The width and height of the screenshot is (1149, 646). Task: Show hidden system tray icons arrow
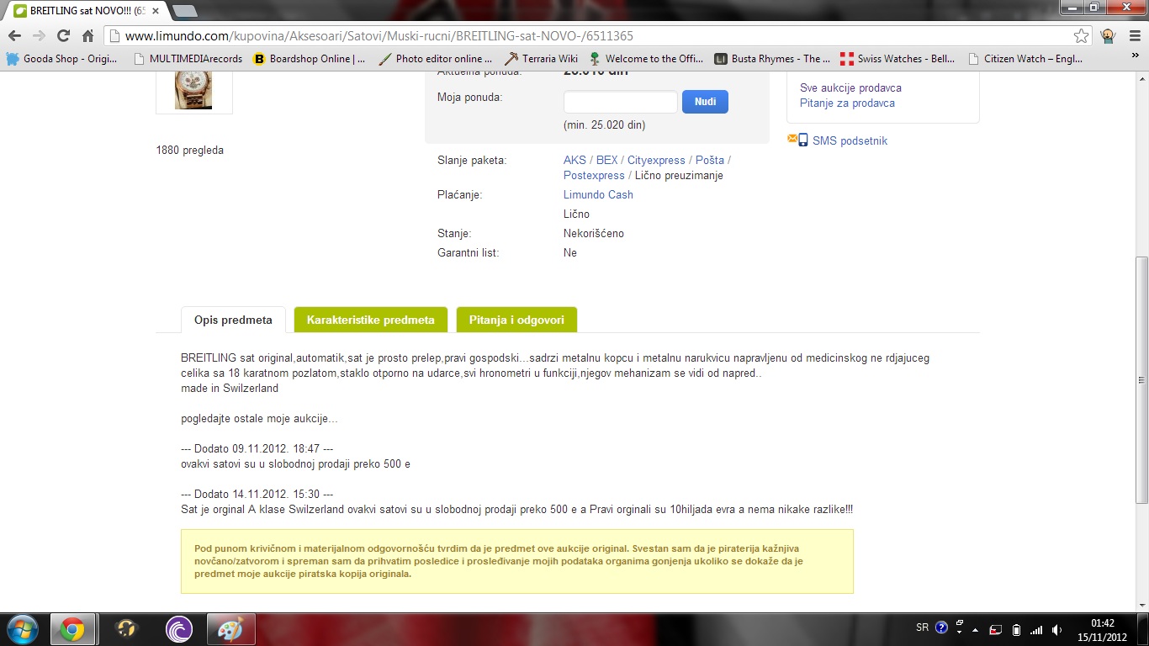point(975,629)
